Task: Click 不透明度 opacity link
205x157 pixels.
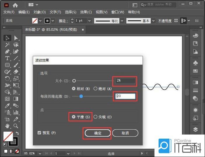Action: pyautogui.click(x=165, y=21)
